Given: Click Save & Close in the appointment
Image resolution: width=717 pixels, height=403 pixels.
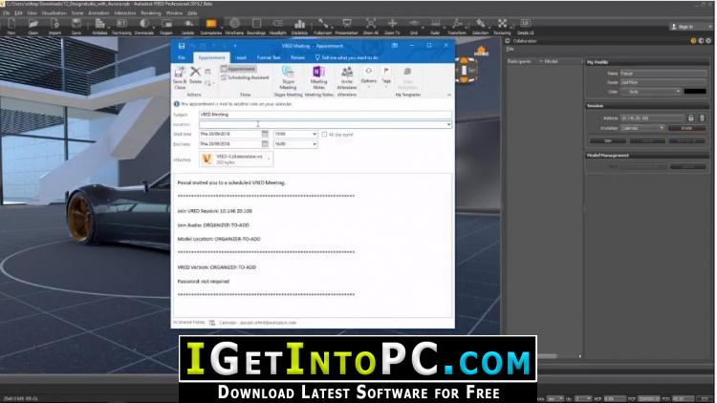Looking at the screenshot, I should [x=180, y=77].
